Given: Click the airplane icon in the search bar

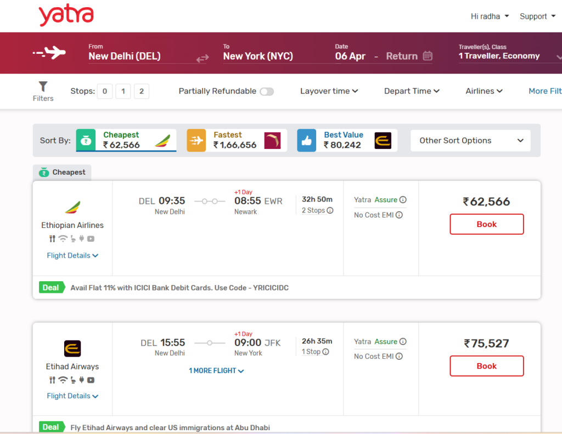Looking at the screenshot, I should point(49,53).
